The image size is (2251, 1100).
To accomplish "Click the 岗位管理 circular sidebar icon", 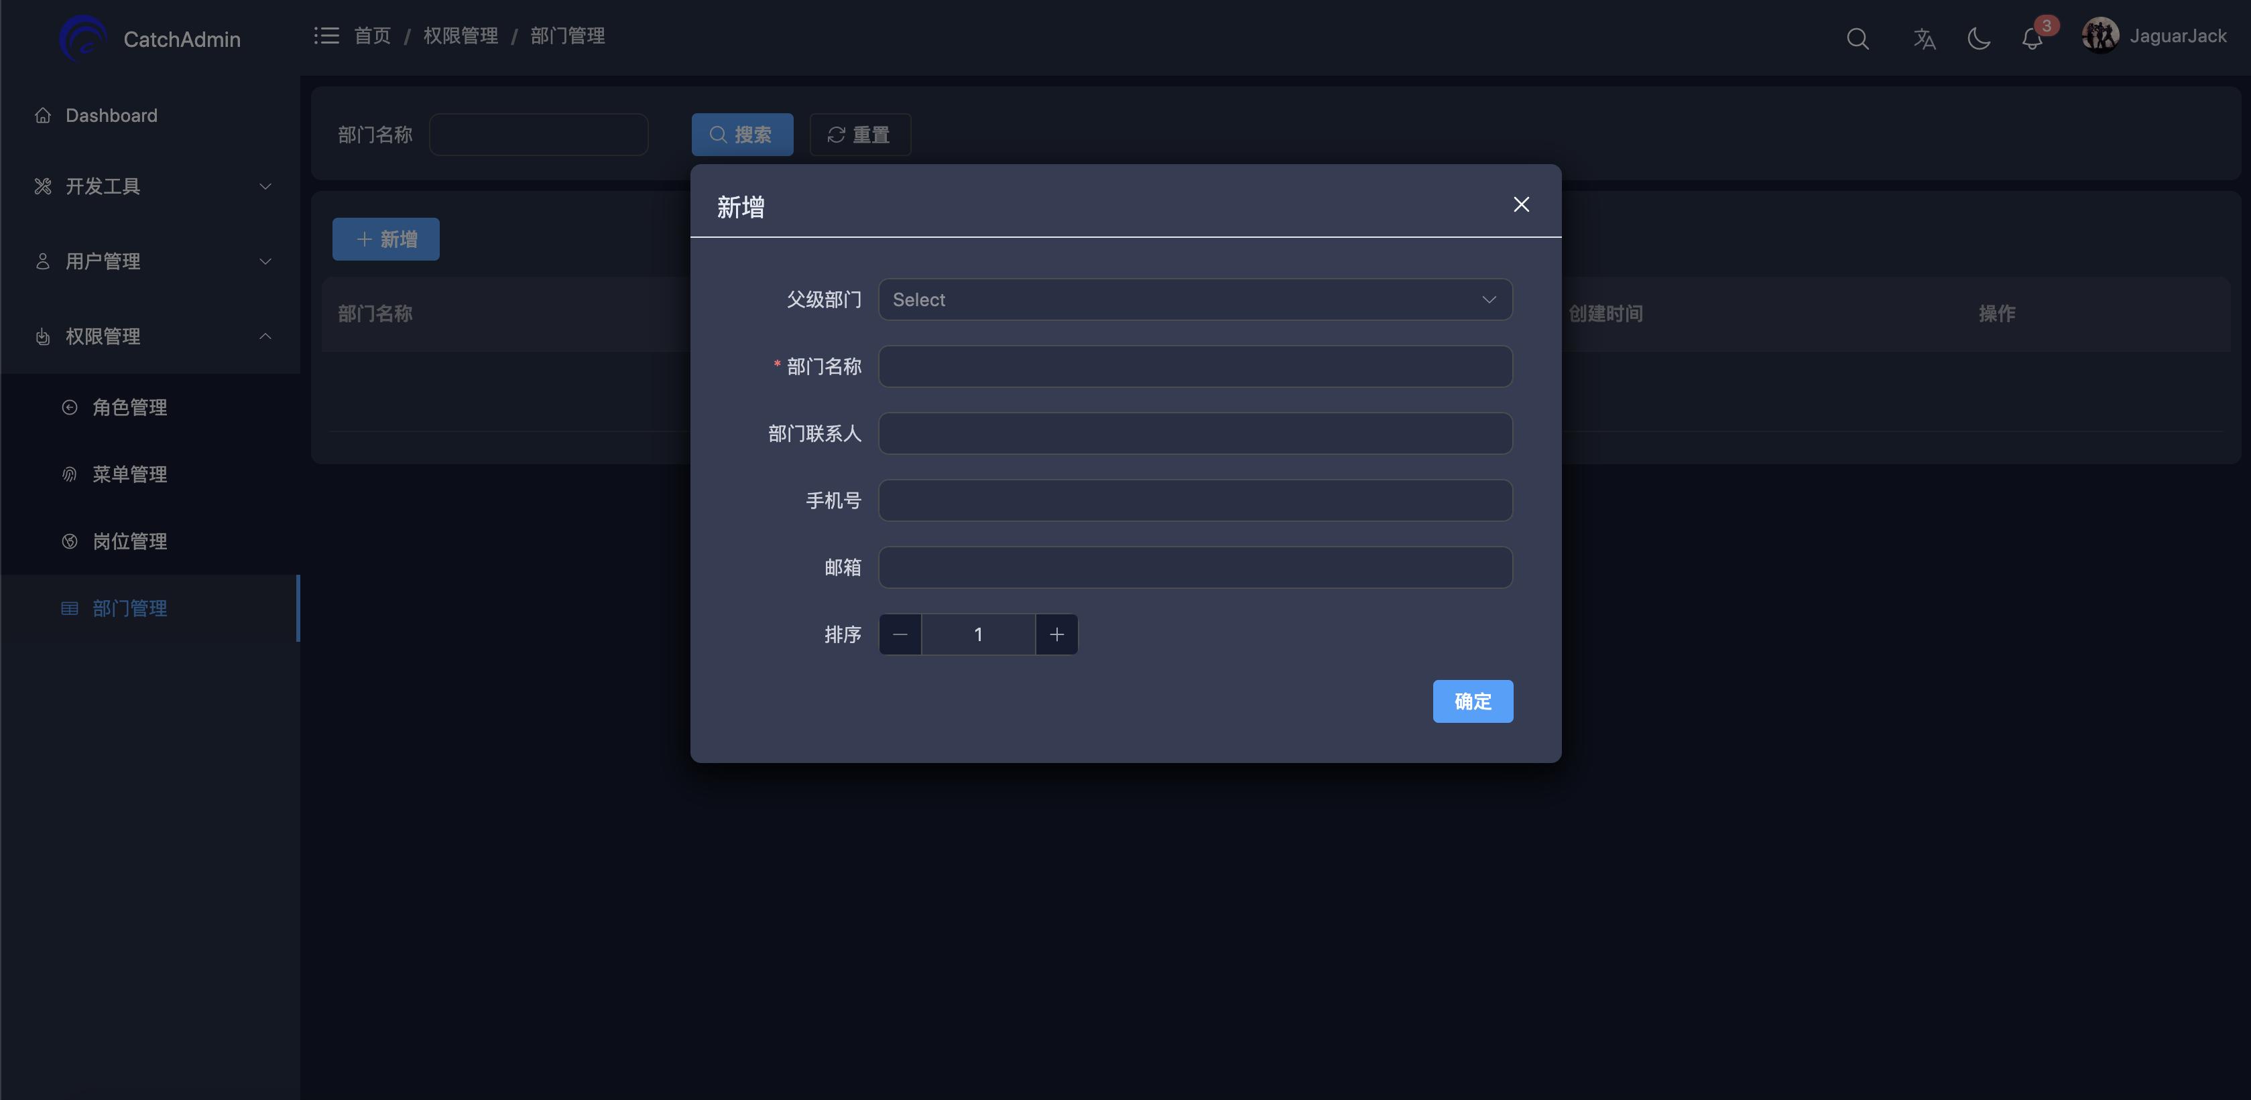I will pyautogui.click(x=69, y=541).
